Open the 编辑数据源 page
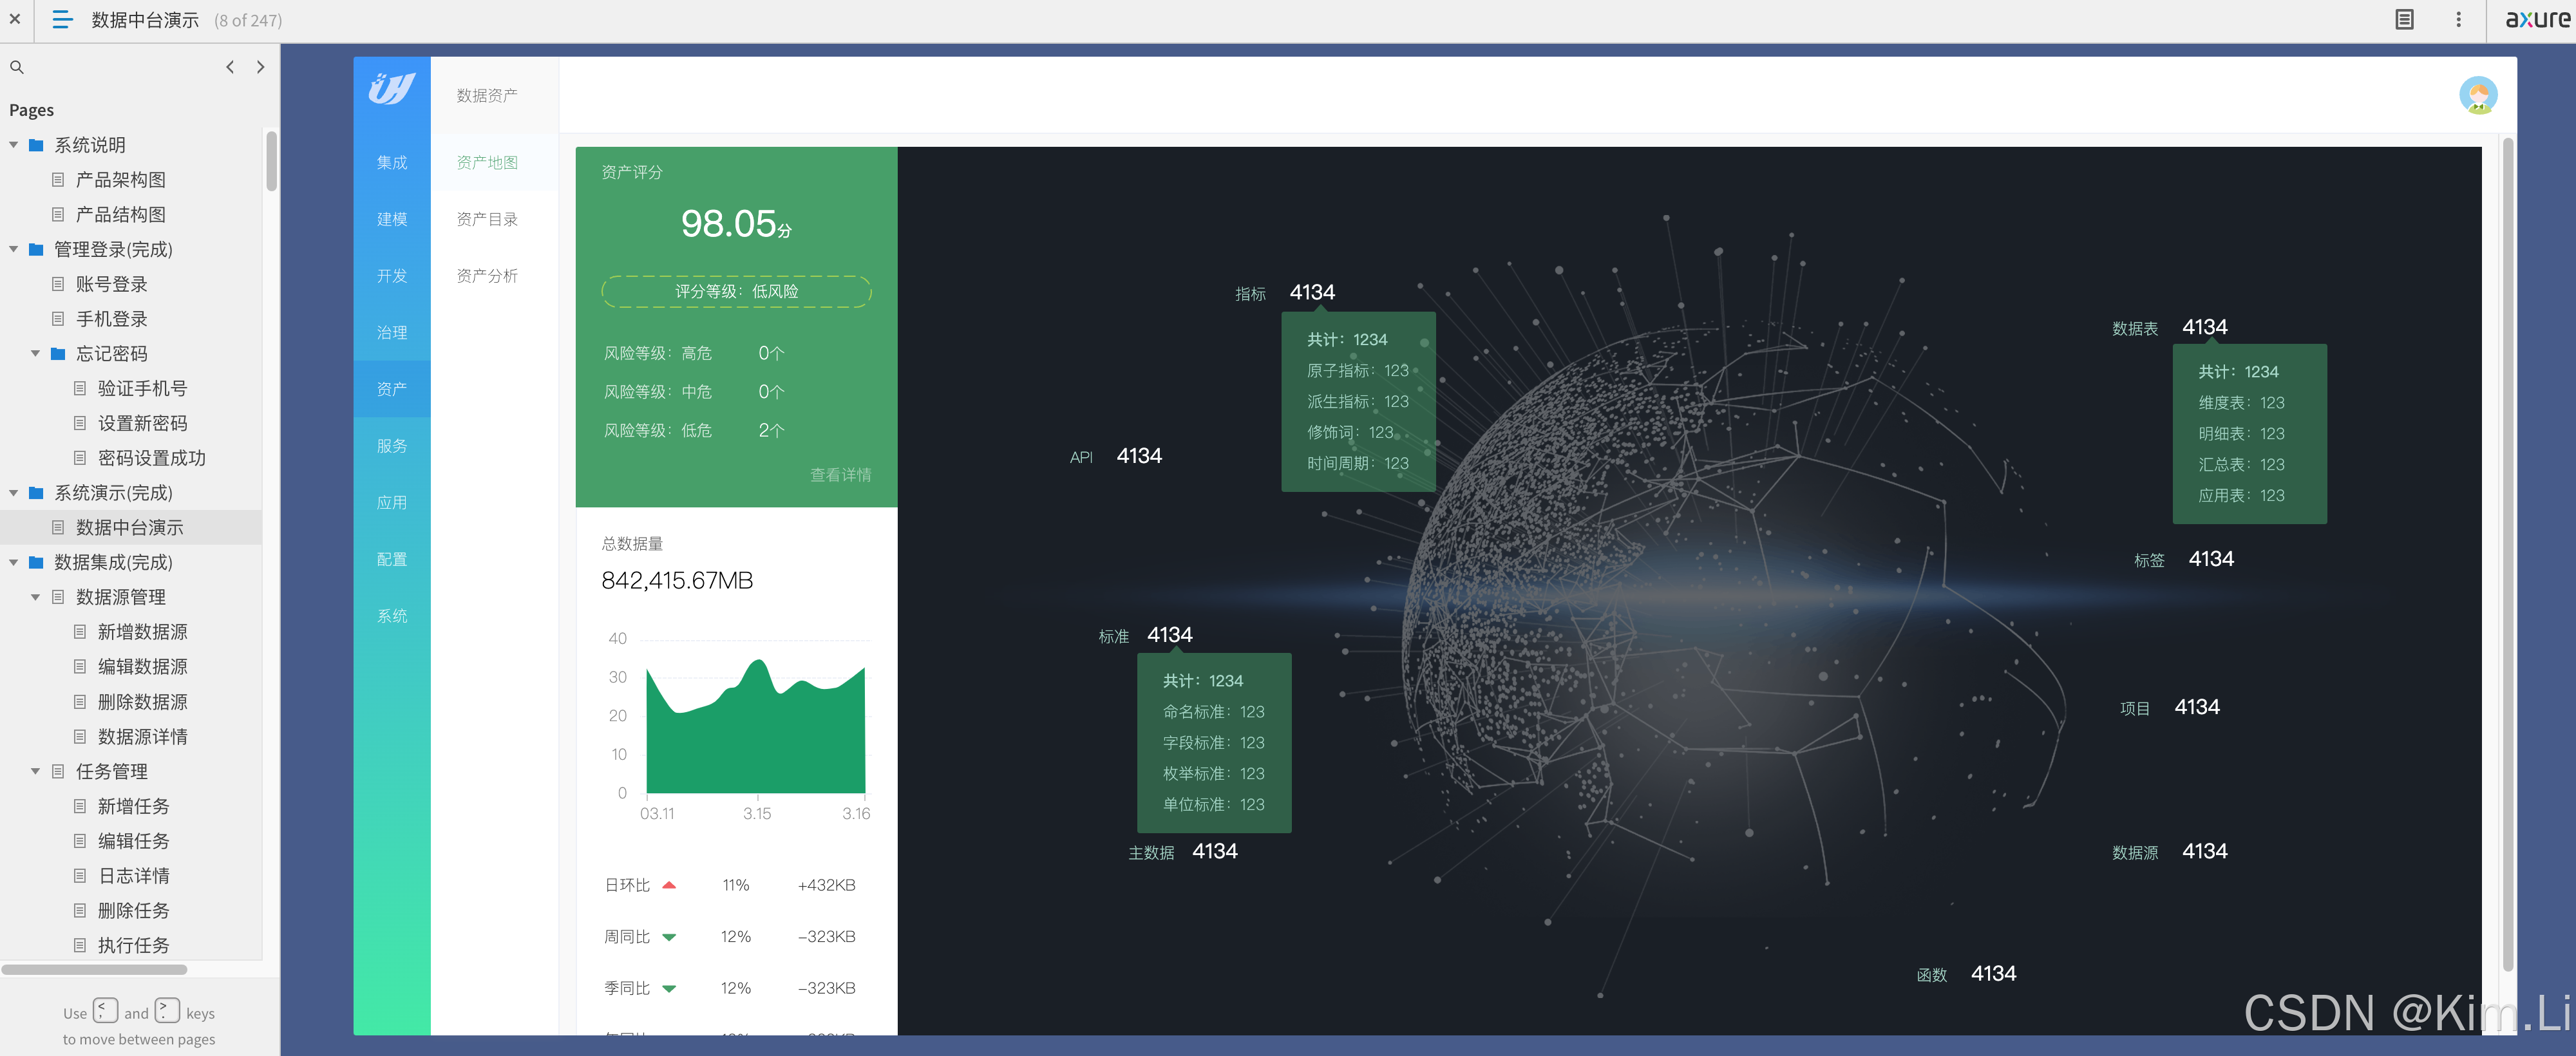Screen dimensions: 2576x1056 pyautogui.click(x=143, y=666)
